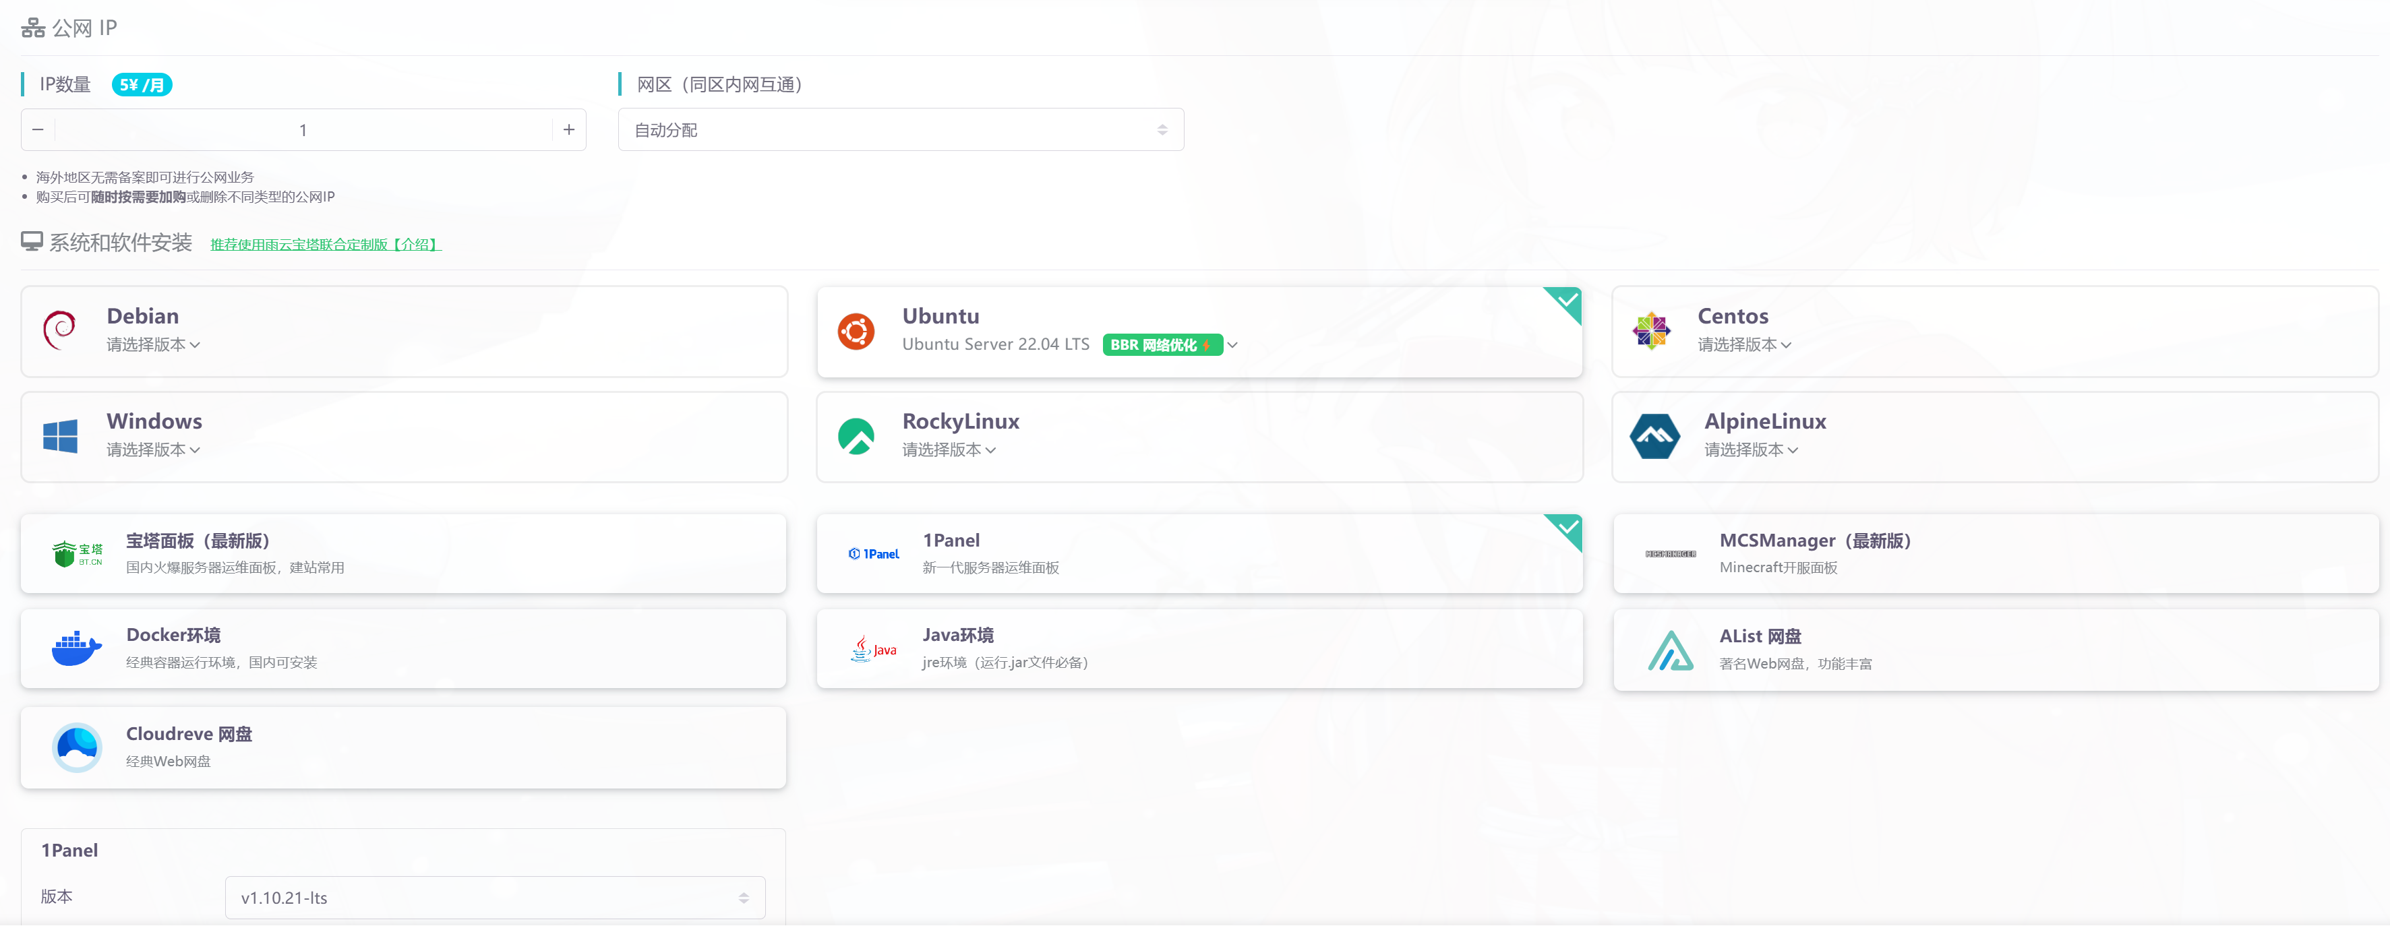Expand AlpineLinux 请选择版本 chevron
Screen dimensions: 2390x926
(x=1793, y=450)
